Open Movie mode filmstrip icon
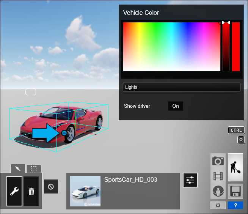This screenshot has height=214, width=248. (x=218, y=176)
